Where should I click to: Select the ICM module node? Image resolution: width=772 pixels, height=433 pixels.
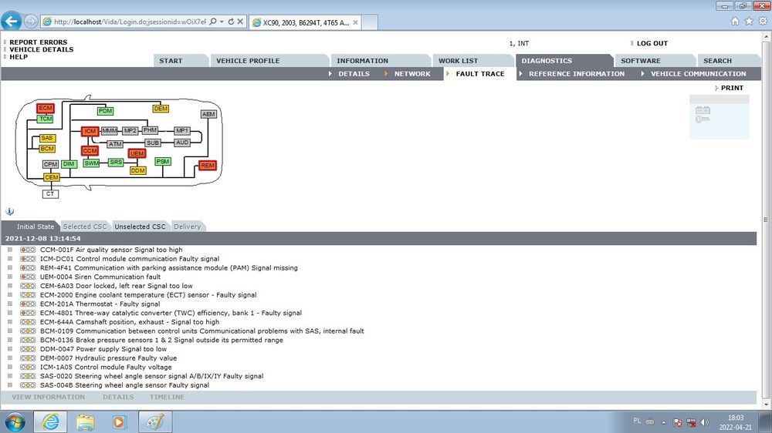pos(90,131)
